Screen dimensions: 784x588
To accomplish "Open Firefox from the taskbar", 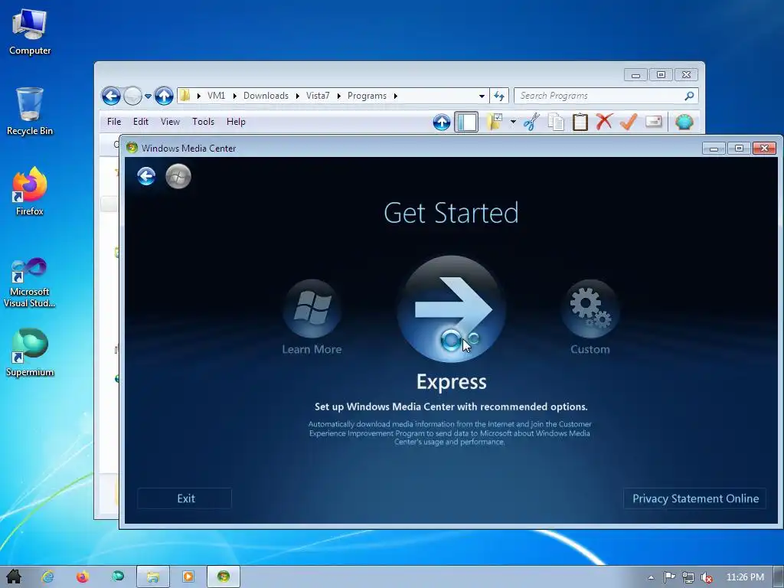I will [x=83, y=577].
